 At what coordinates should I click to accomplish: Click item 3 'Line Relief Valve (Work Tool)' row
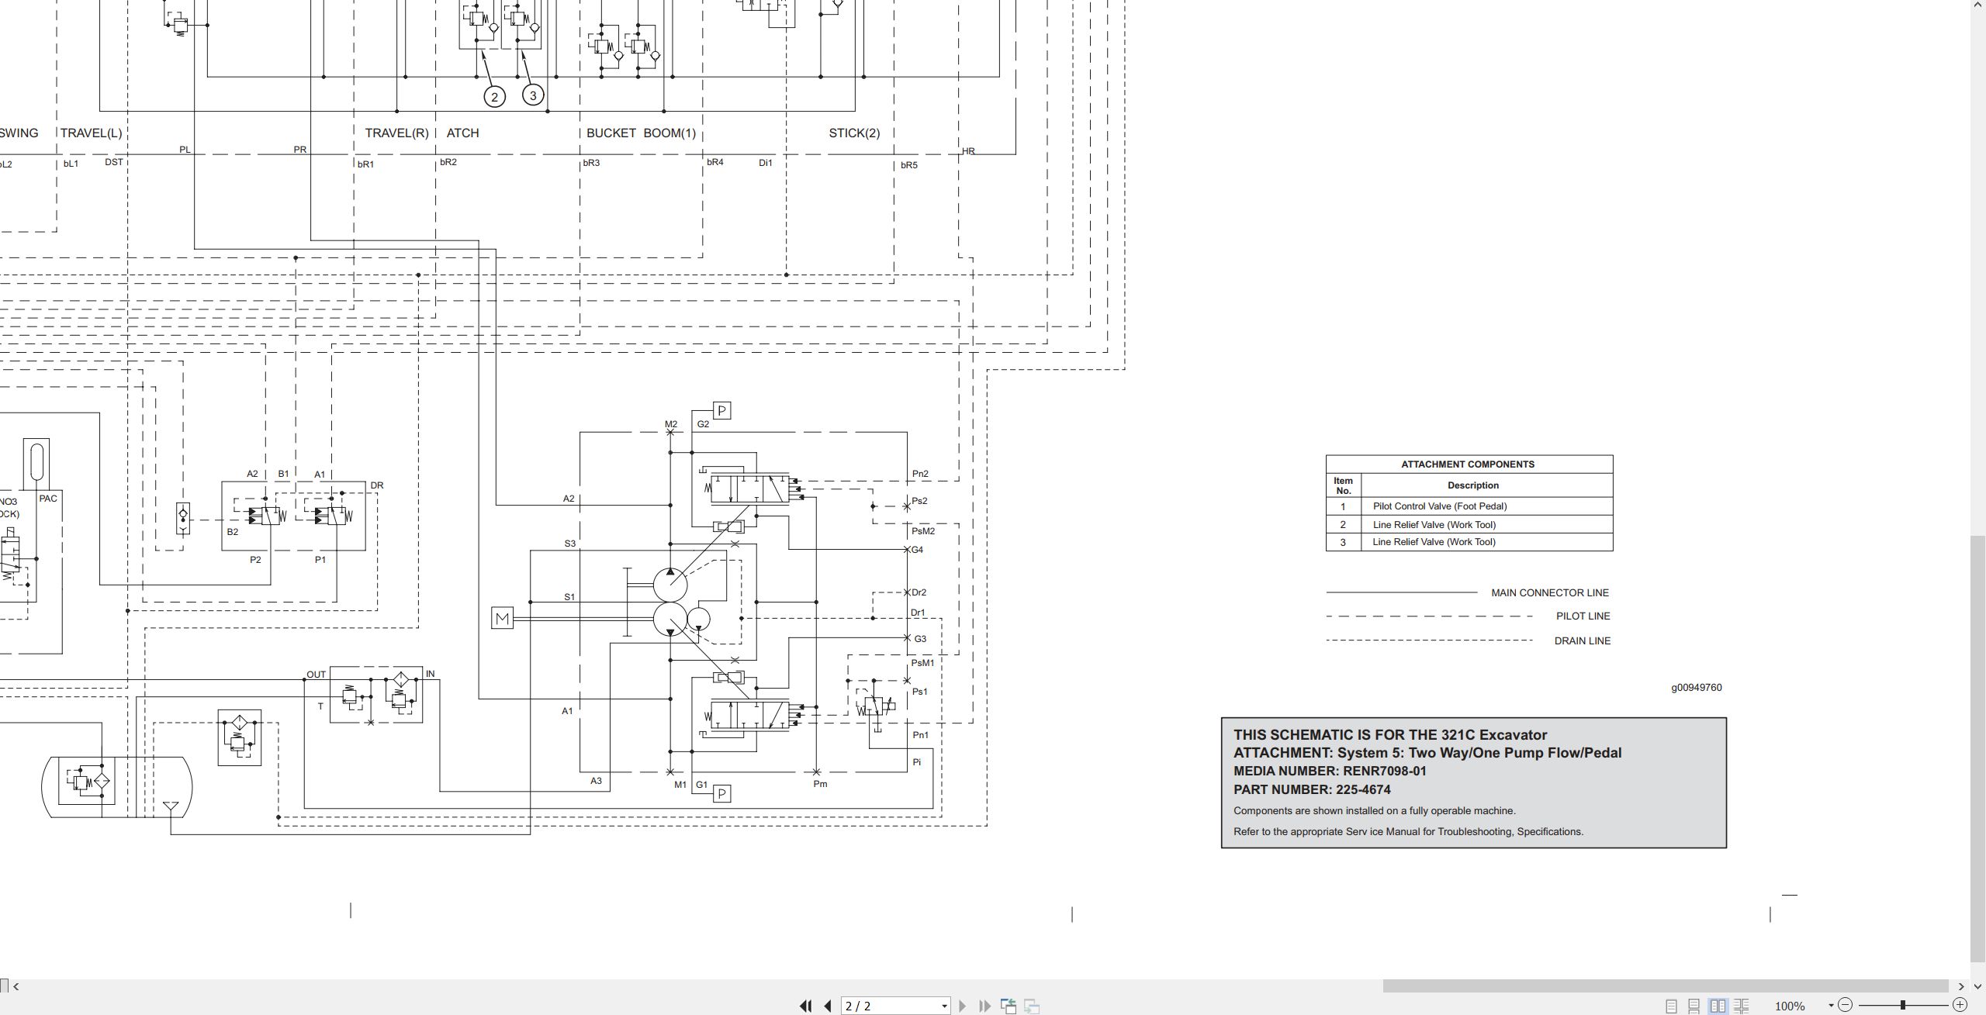click(x=1469, y=542)
